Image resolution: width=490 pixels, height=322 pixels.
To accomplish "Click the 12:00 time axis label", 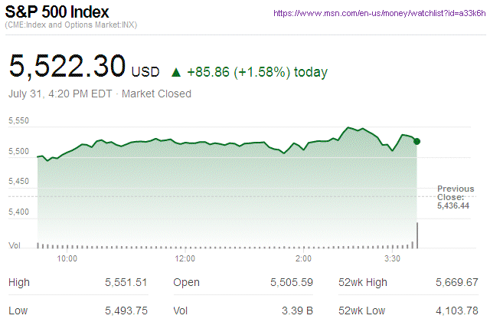I will (185, 259).
